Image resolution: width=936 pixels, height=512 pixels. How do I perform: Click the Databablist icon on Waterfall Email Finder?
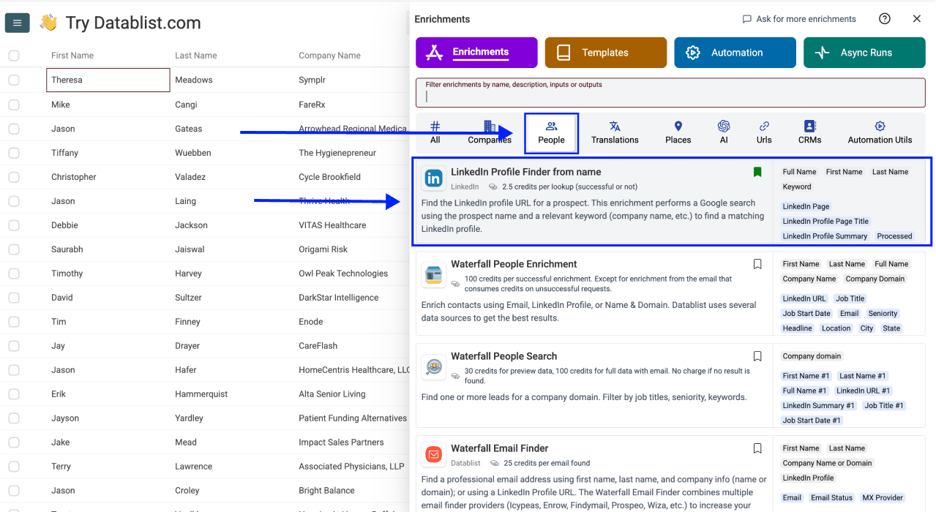(x=434, y=453)
